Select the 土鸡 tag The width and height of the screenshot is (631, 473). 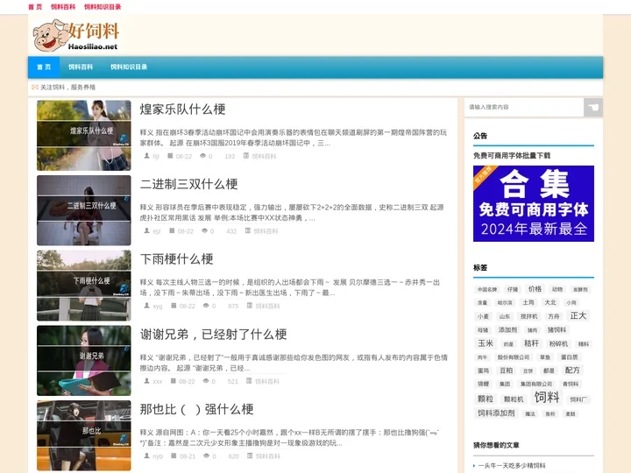(528, 302)
